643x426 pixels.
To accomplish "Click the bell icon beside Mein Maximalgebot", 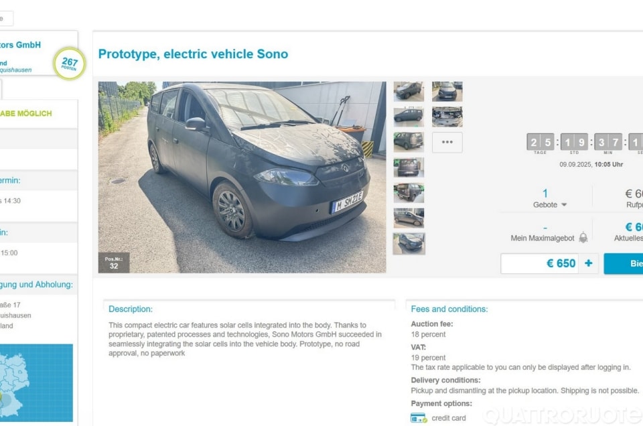I will (x=583, y=237).
